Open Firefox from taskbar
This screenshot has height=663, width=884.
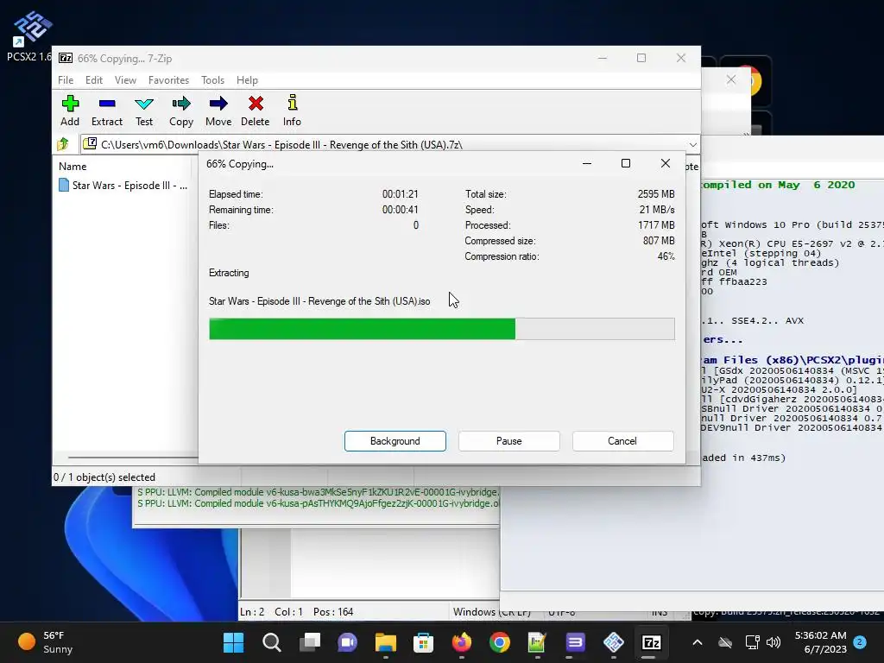pyautogui.click(x=462, y=642)
